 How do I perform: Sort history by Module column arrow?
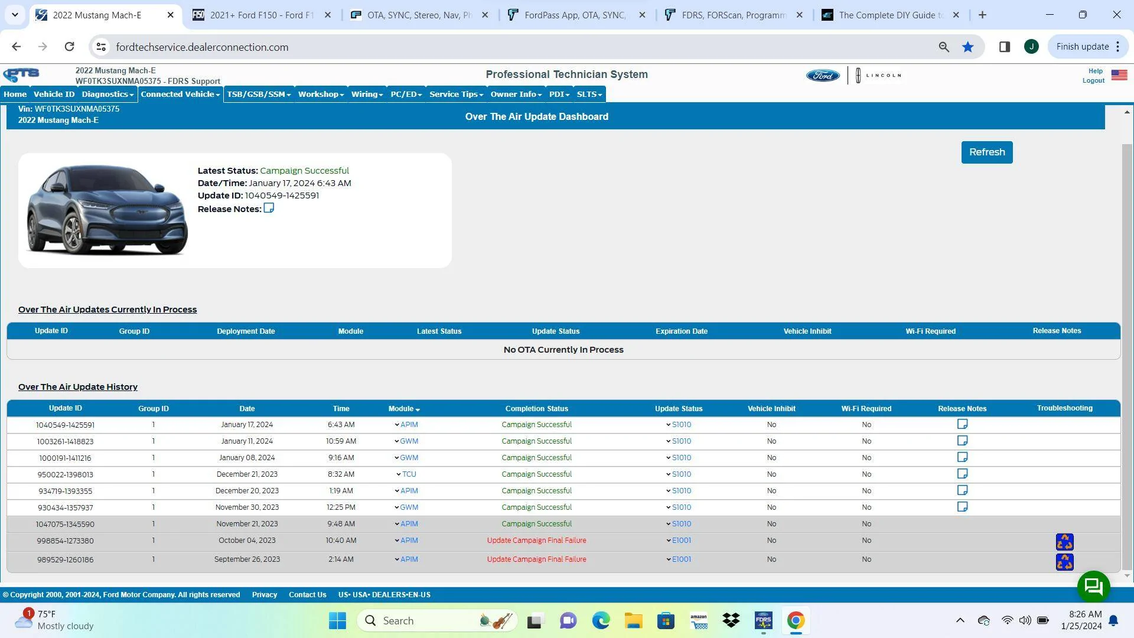click(x=418, y=409)
